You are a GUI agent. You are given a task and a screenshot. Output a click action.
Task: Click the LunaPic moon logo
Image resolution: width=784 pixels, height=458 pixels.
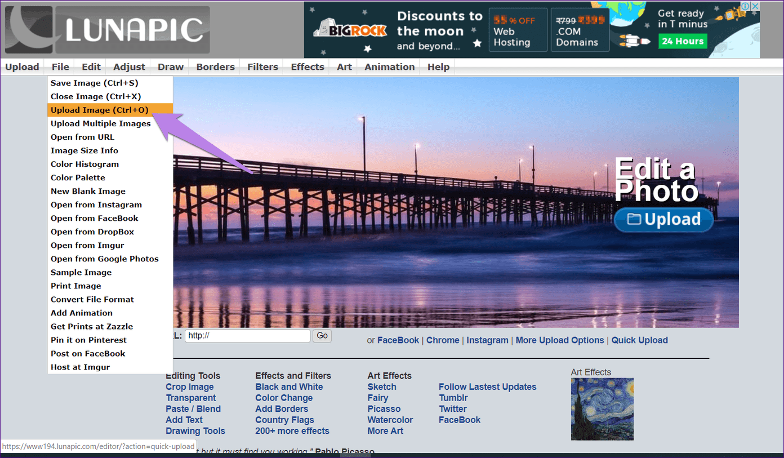29,29
